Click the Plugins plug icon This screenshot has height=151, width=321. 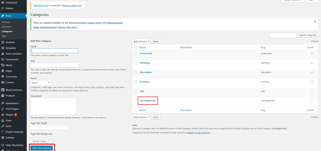[x=3, y=115]
